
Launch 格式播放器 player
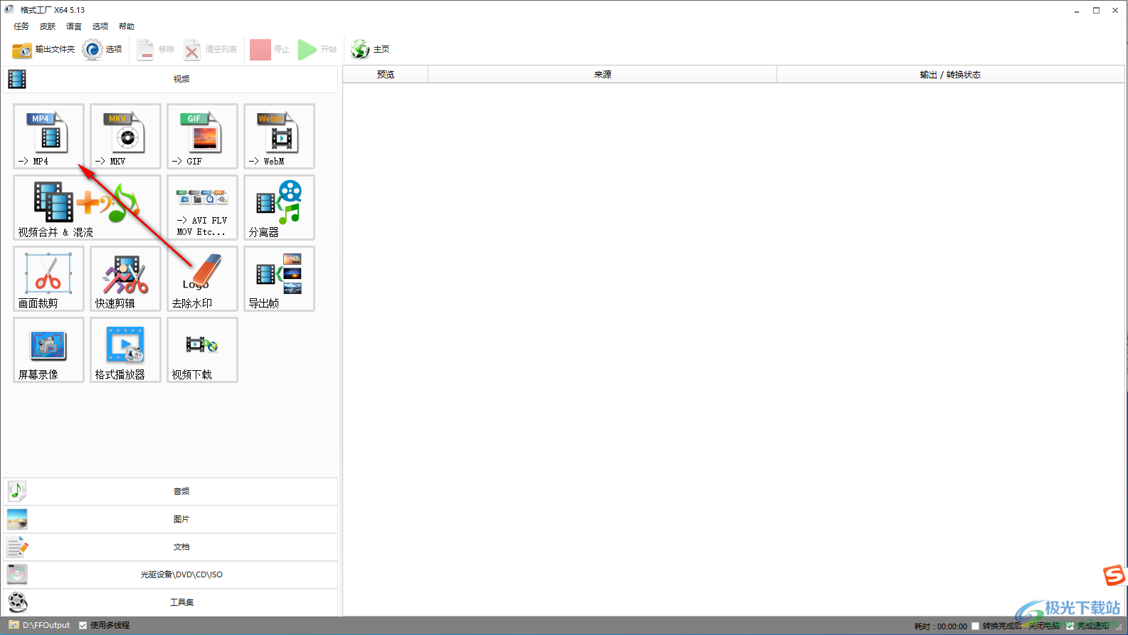[x=125, y=350]
